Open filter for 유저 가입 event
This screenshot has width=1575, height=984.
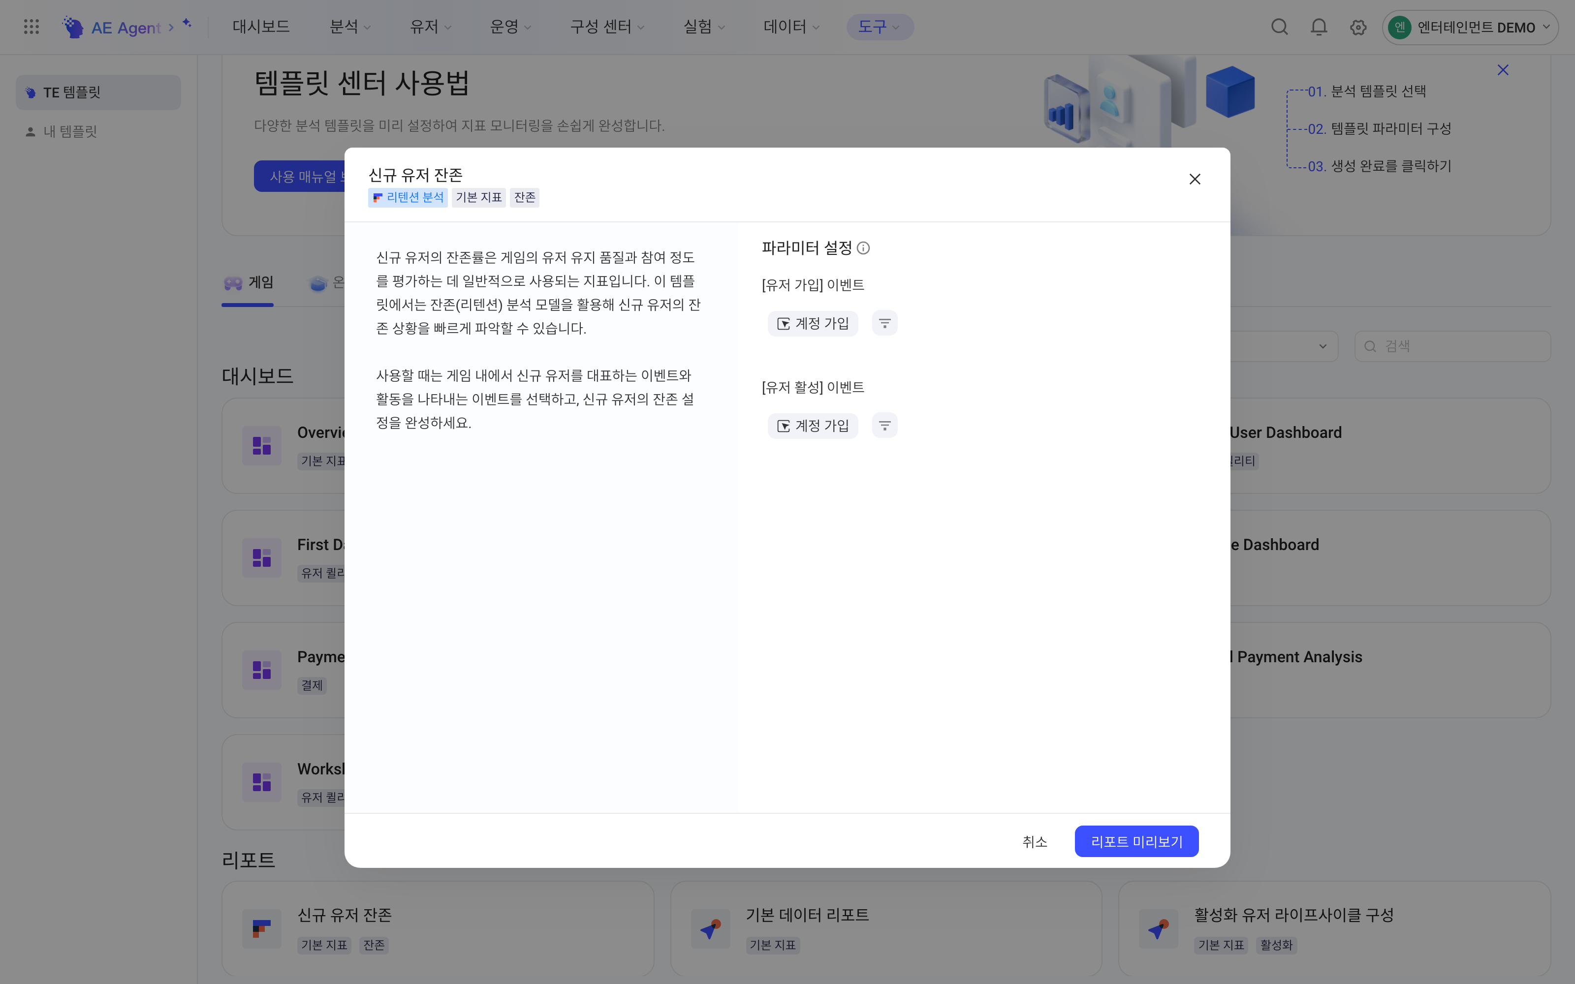884,323
